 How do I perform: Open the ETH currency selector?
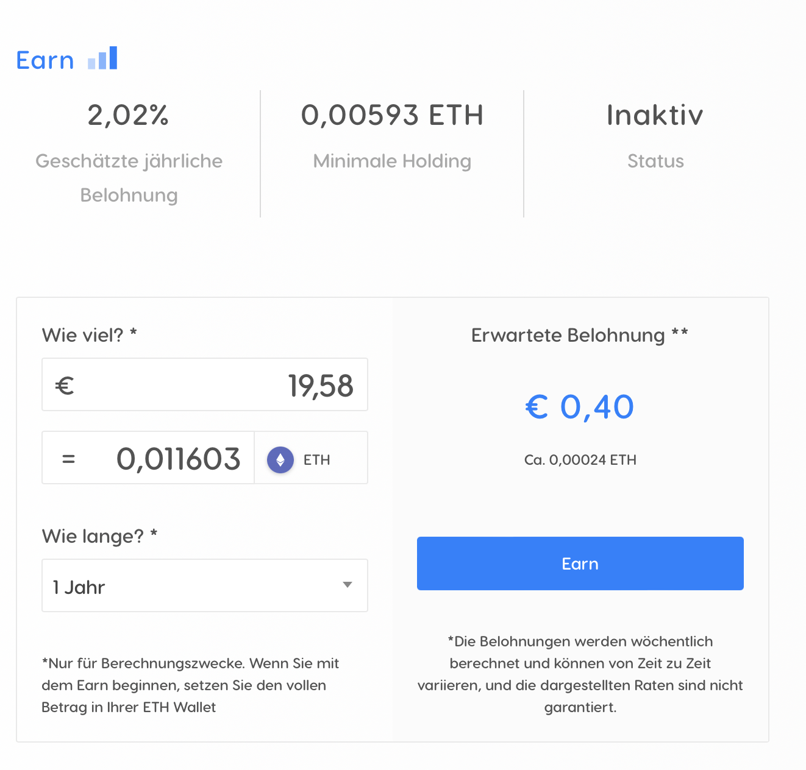tap(311, 457)
